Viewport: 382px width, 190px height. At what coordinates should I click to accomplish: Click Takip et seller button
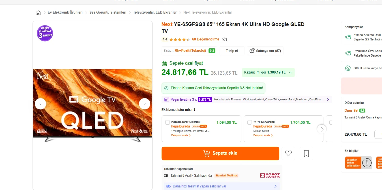[x=232, y=51]
